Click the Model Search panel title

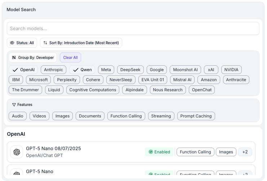(x=21, y=9)
